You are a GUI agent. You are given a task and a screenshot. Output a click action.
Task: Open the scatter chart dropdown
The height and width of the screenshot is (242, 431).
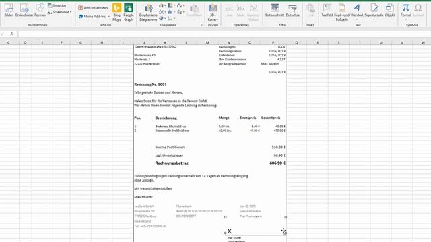point(171,18)
